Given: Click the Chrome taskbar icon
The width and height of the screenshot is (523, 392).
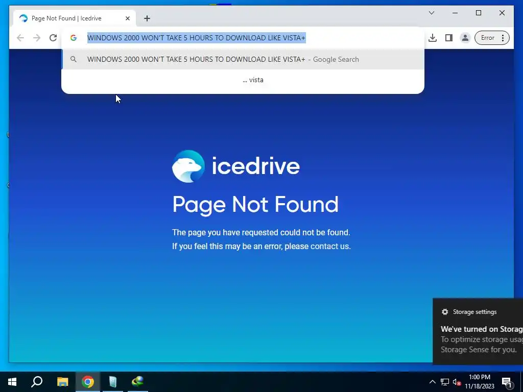Looking at the screenshot, I should [88, 382].
